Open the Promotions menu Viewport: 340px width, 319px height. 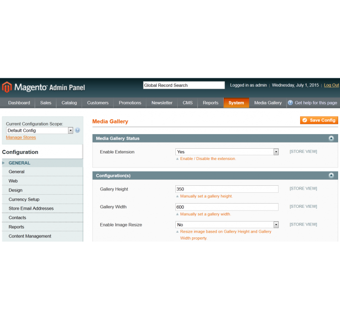(130, 103)
